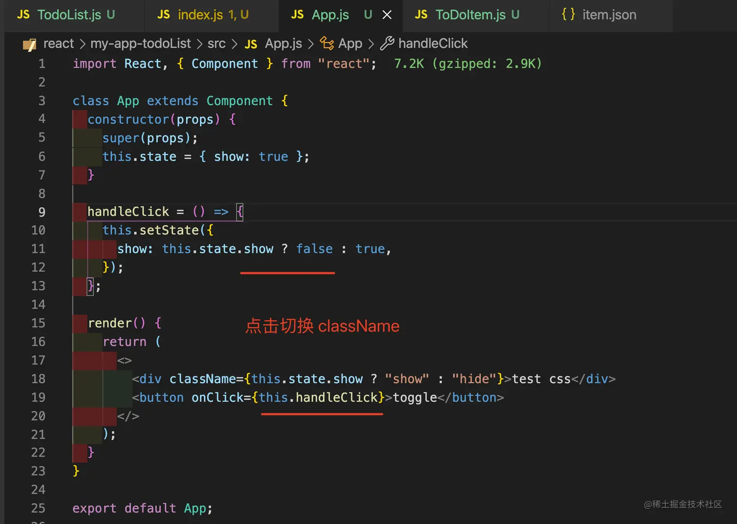The width and height of the screenshot is (737, 524).
Task: Click the 'toggle' button text in JSX
Action: pyautogui.click(x=415, y=397)
